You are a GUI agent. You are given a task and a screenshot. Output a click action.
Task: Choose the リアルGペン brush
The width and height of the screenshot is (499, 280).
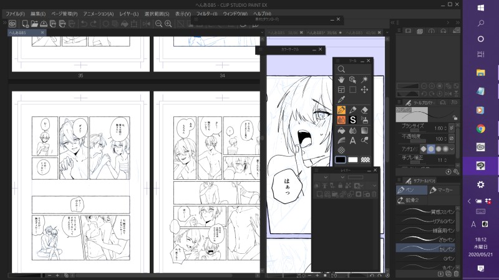pos(425,221)
